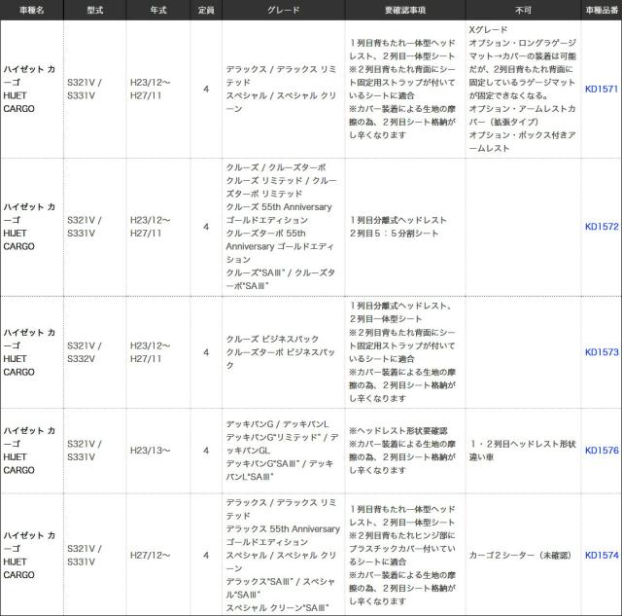Click the カーゴ2シーター（未確認） cell
Viewport: 622px width, 616px height.
[x=521, y=555]
